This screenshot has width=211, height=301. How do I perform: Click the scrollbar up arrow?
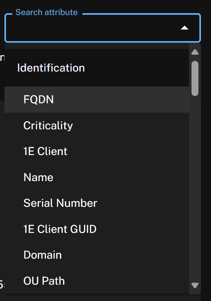pos(195,52)
